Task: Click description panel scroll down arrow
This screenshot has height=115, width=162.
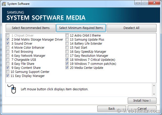Action: click(x=154, y=94)
